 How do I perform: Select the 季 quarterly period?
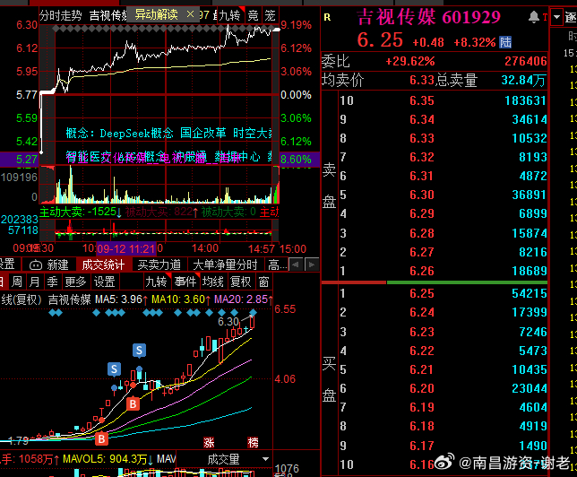[52, 282]
